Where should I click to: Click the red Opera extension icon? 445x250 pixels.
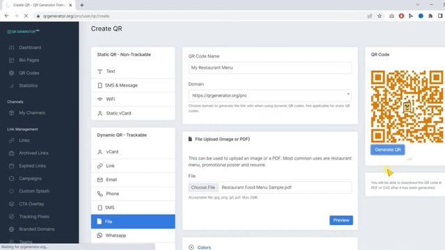tap(401, 16)
